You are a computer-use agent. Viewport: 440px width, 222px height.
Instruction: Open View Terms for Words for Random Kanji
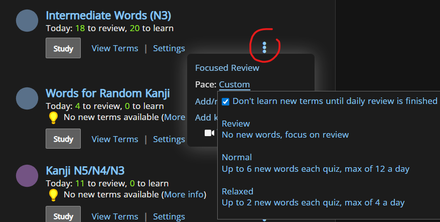114,139
